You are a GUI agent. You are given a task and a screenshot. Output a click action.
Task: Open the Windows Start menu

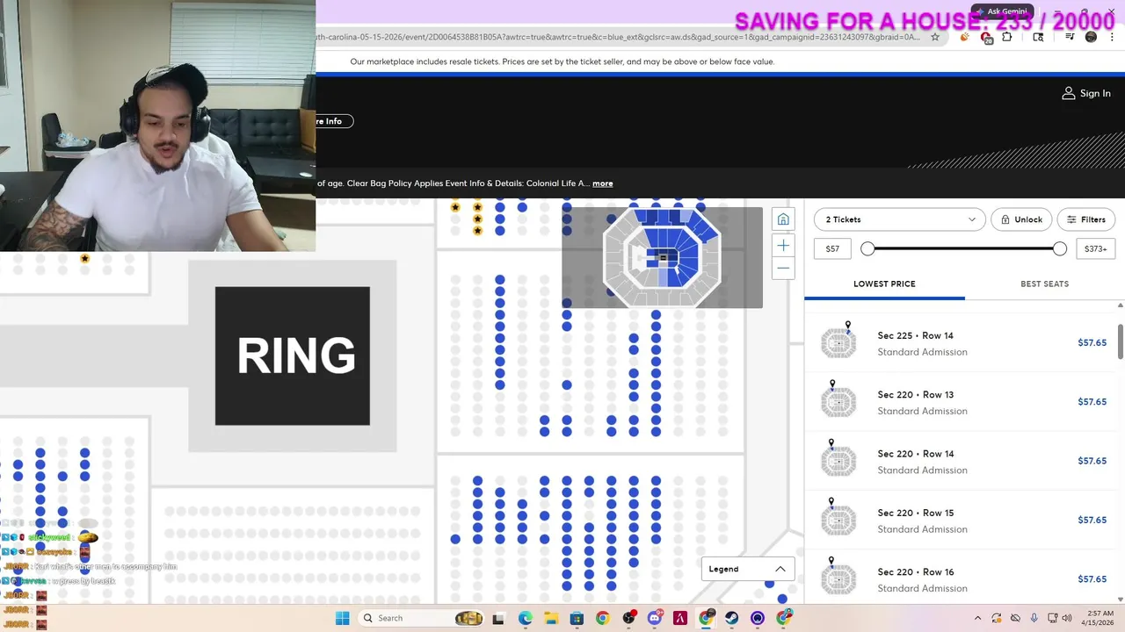[342, 618]
